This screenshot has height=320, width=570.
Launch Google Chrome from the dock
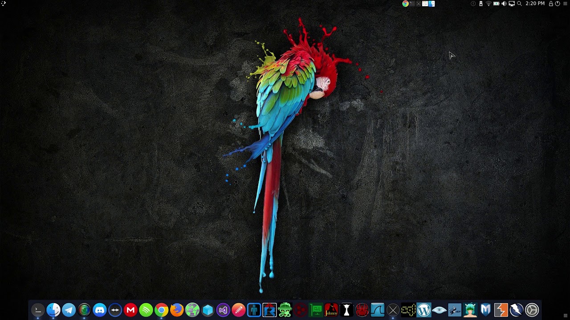tap(161, 310)
